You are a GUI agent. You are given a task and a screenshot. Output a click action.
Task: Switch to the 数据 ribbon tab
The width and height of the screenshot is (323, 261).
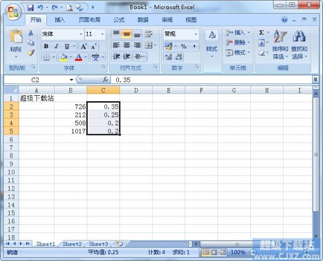[x=143, y=20]
